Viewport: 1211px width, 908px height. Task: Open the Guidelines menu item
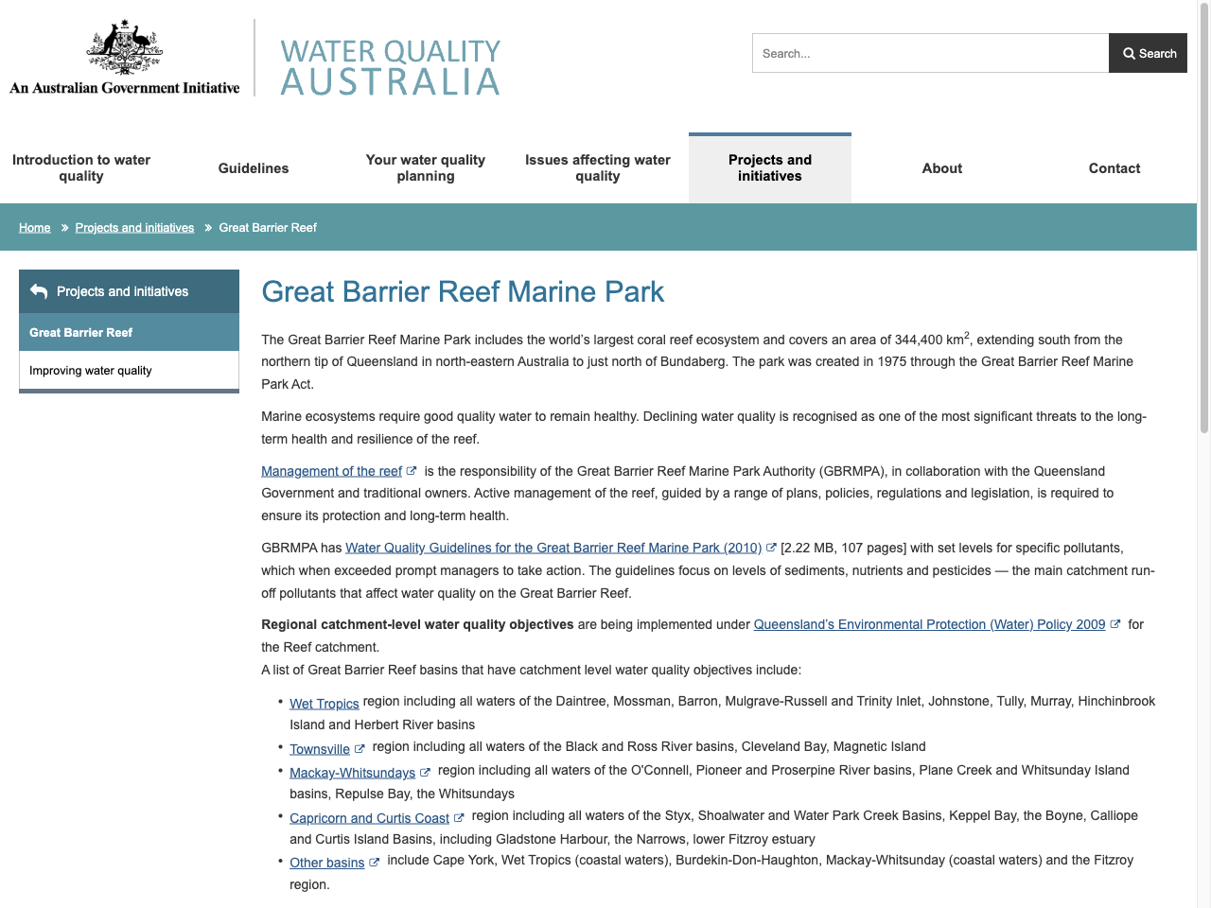pos(254,168)
